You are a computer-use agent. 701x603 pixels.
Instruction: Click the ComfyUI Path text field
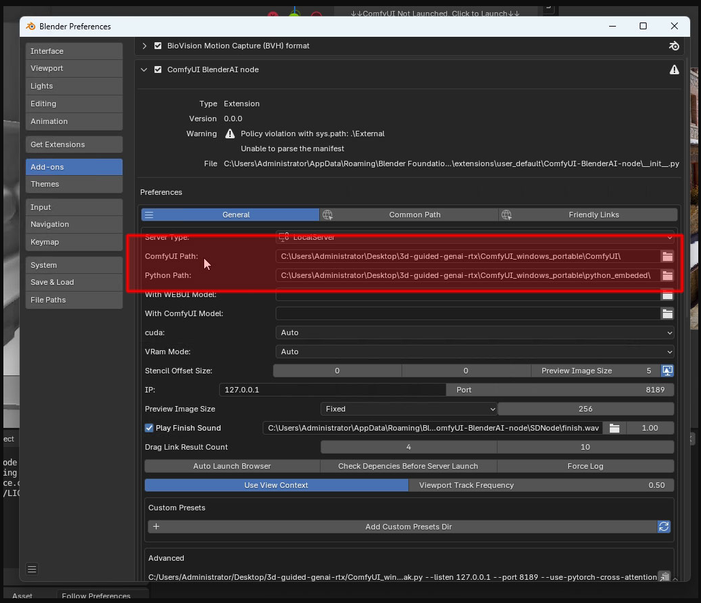tap(468, 256)
